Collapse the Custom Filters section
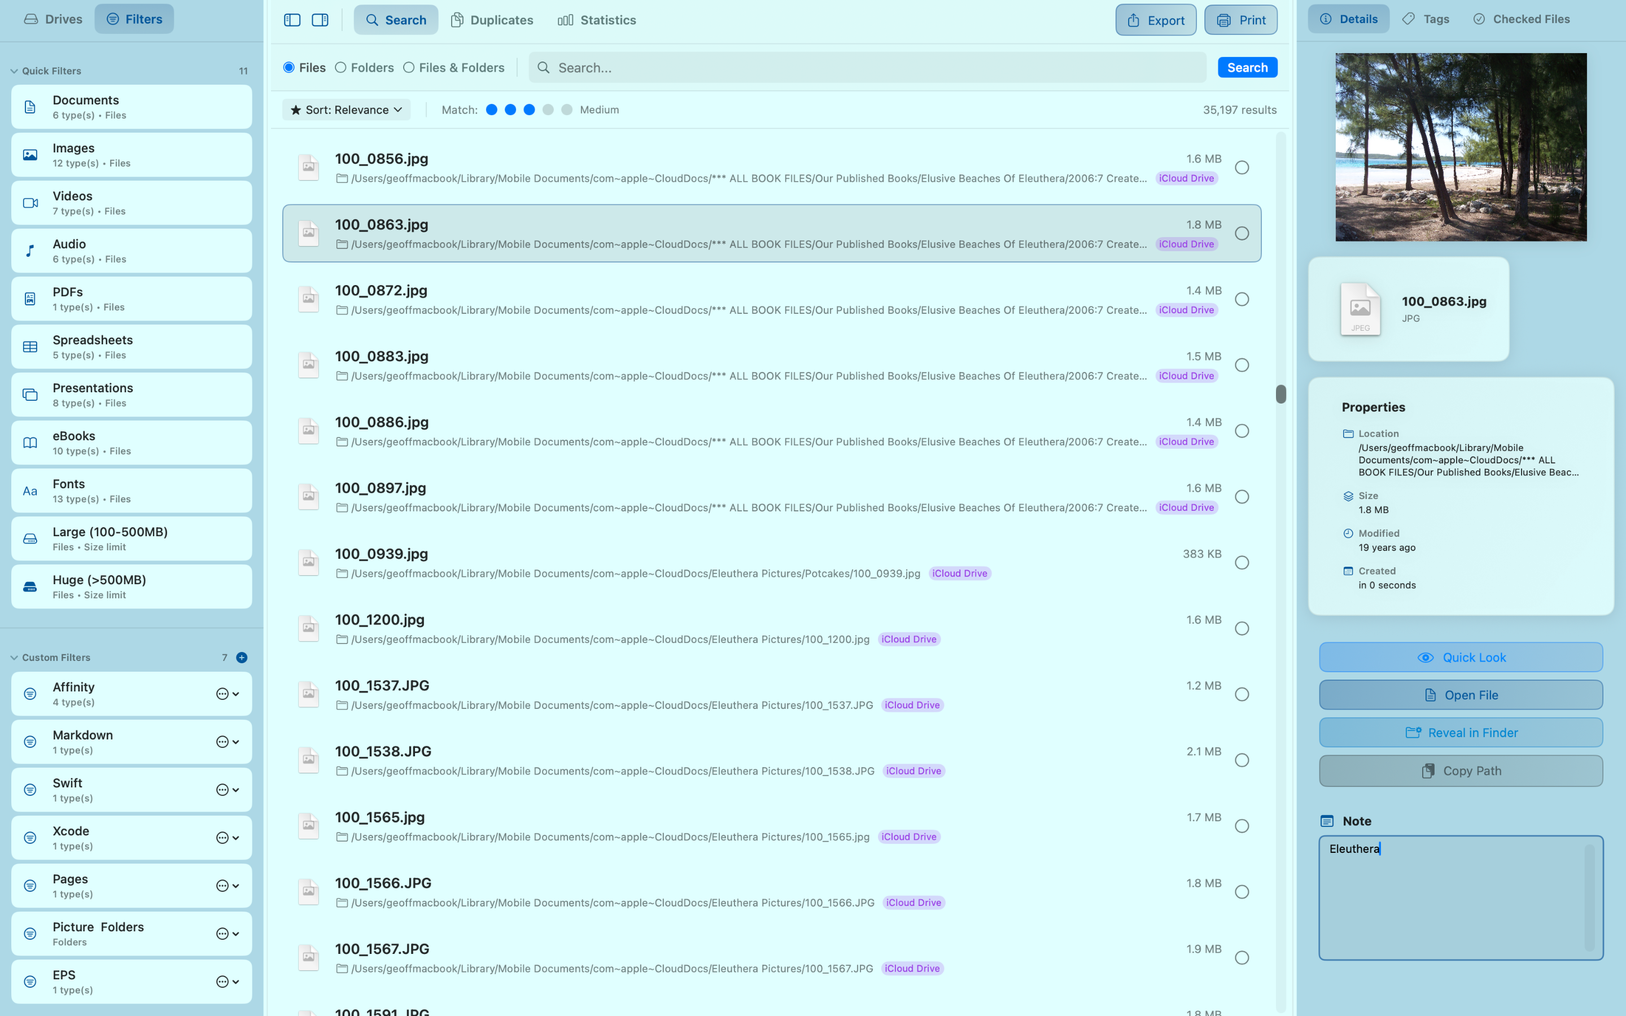The image size is (1626, 1016). click(14, 657)
